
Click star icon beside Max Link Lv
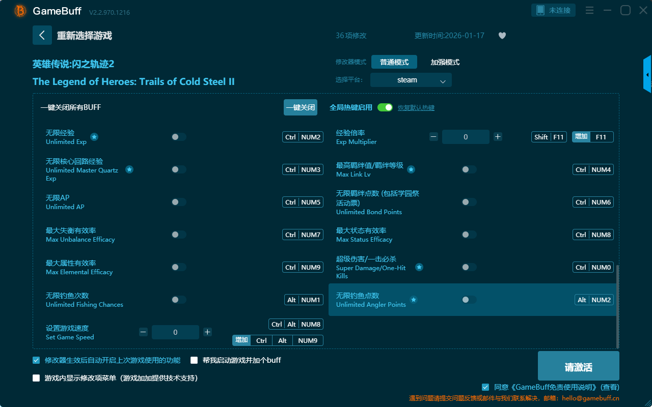click(411, 169)
